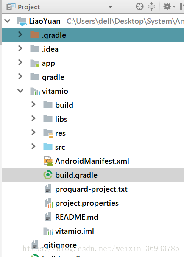Click the vitamio module icon

point(35,91)
